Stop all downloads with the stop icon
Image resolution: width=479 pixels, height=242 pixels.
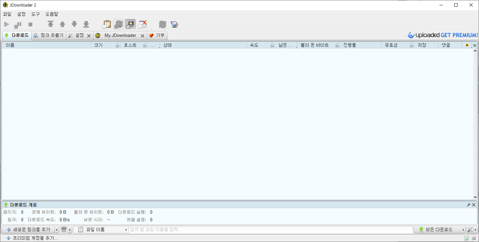pyautogui.click(x=30, y=24)
